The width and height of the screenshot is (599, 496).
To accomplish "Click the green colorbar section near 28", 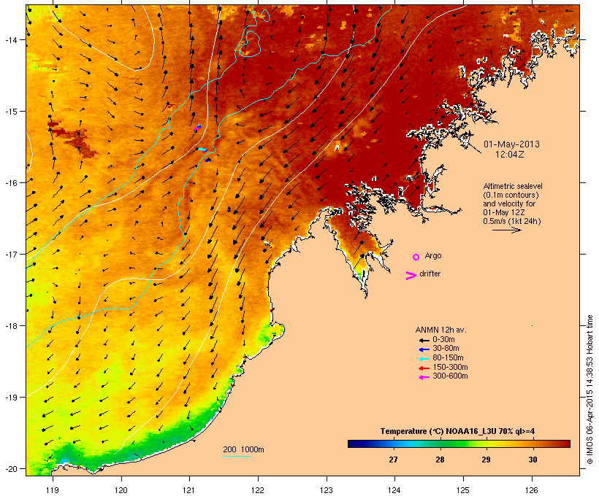I will (440, 443).
